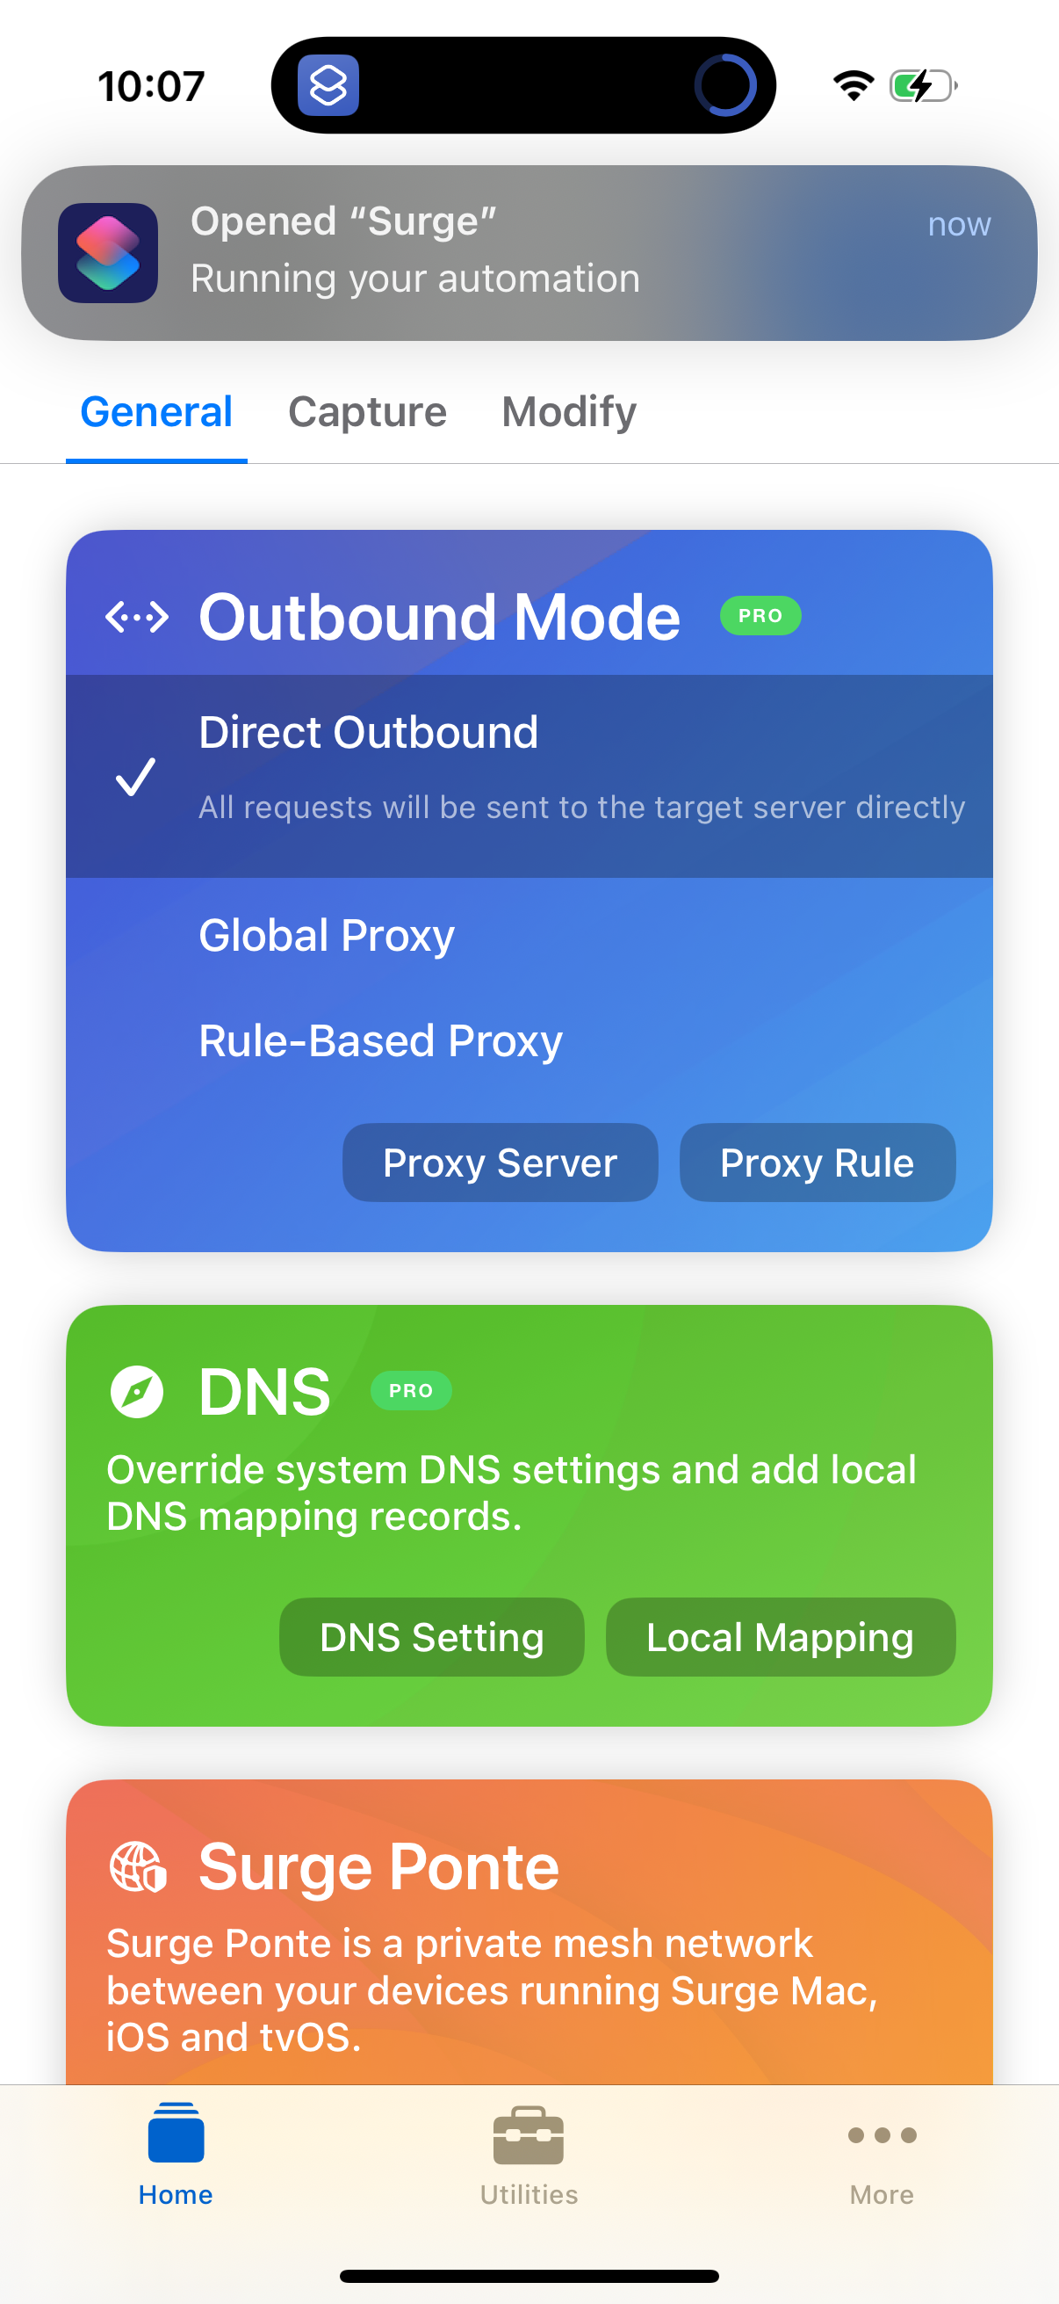The height and width of the screenshot is (2304, 1059).
Task: Switch to the General tab
Action: point(156,412)
